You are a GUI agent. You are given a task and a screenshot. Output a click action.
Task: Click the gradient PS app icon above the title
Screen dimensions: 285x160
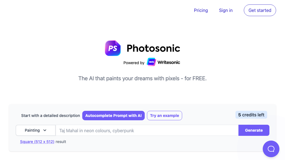point(112,48)
